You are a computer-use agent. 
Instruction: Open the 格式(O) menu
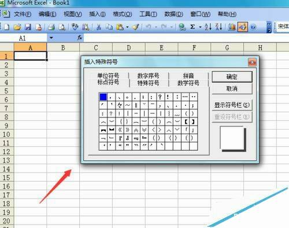point(123,14)
